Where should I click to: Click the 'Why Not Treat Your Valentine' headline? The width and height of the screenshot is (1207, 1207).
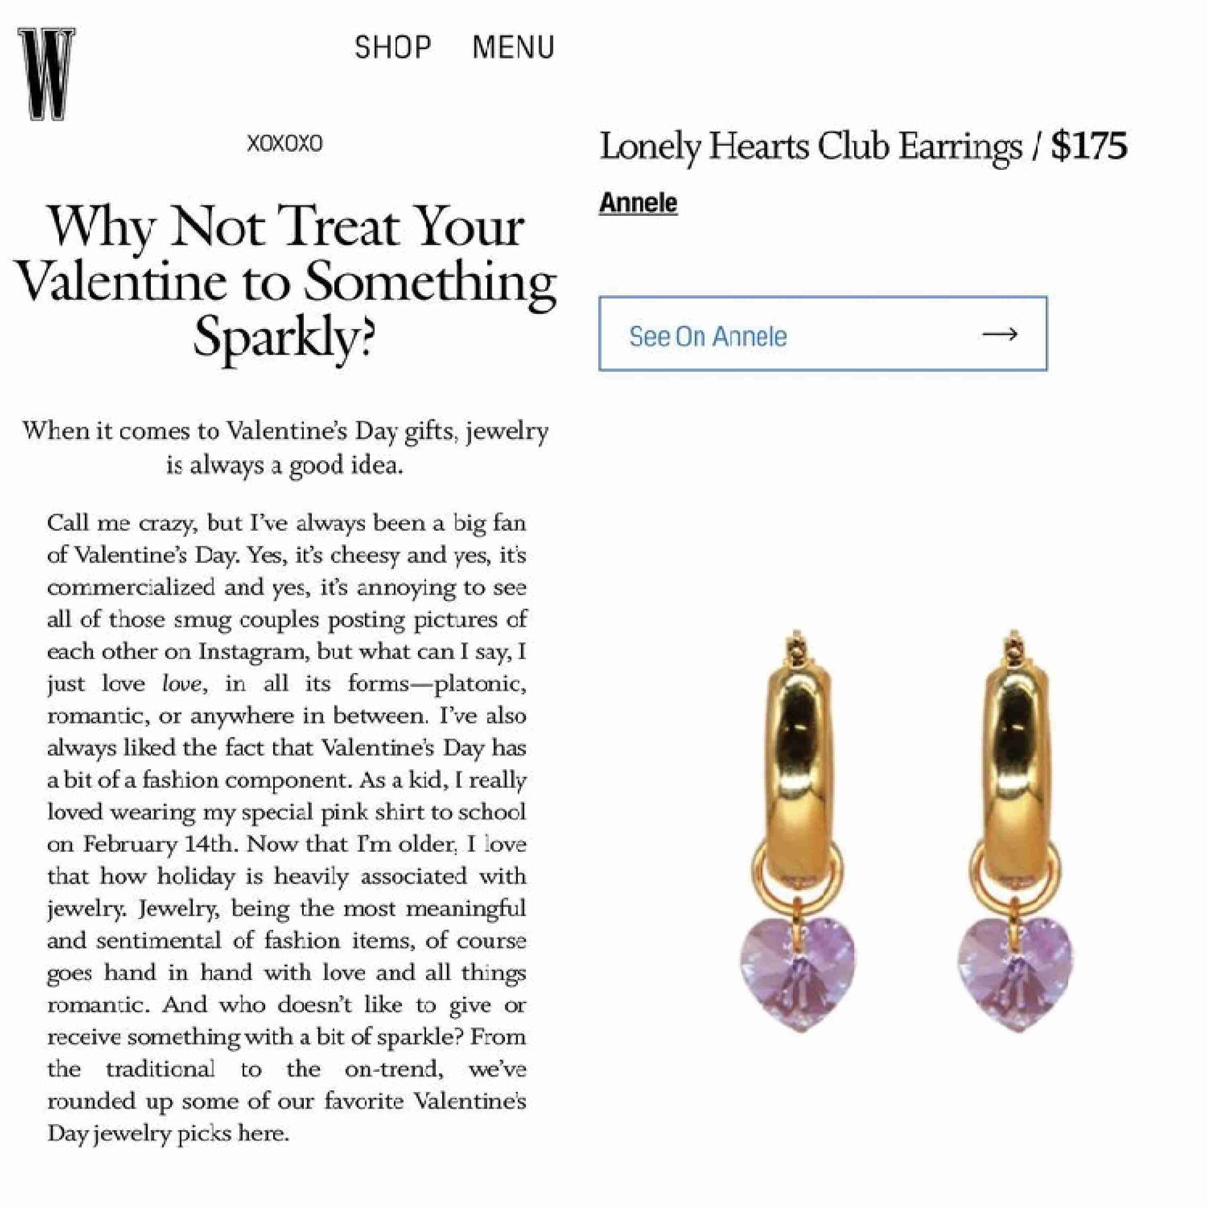[x=285, y=282]
